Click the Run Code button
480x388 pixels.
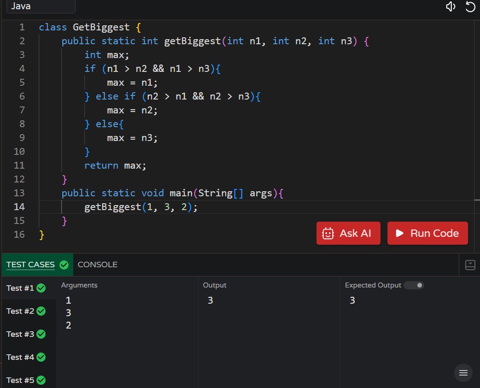click(427, 233)
